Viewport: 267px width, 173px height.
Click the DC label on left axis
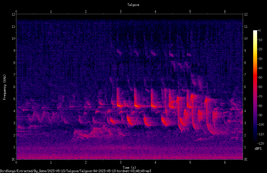click(x=13, y=159)
